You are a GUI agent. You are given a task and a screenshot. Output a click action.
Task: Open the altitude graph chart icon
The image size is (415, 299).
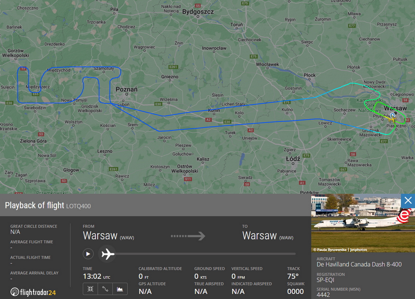point(120,289)
